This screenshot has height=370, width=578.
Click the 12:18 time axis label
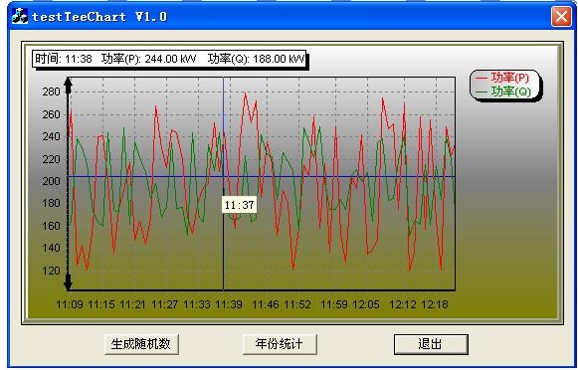[435, 304]
